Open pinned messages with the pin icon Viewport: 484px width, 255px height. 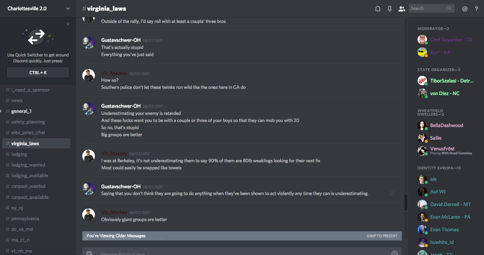pos(389,9)
